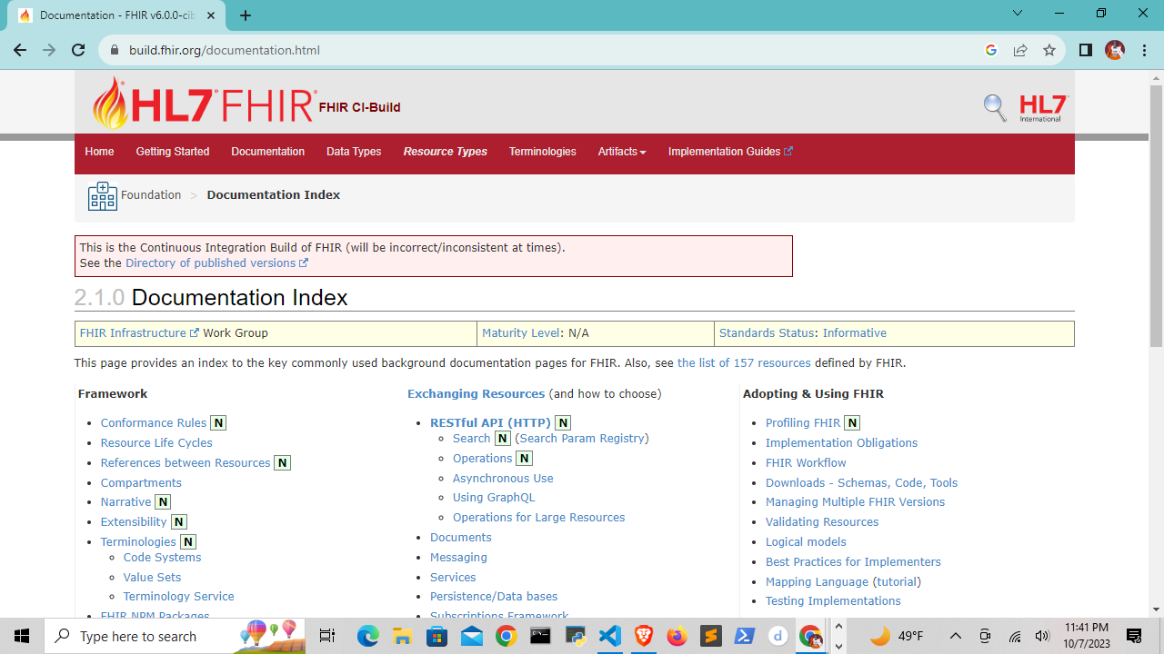1164x654 pixels.
Task: Open the Search Param Registry link
Action: [582, 439]
